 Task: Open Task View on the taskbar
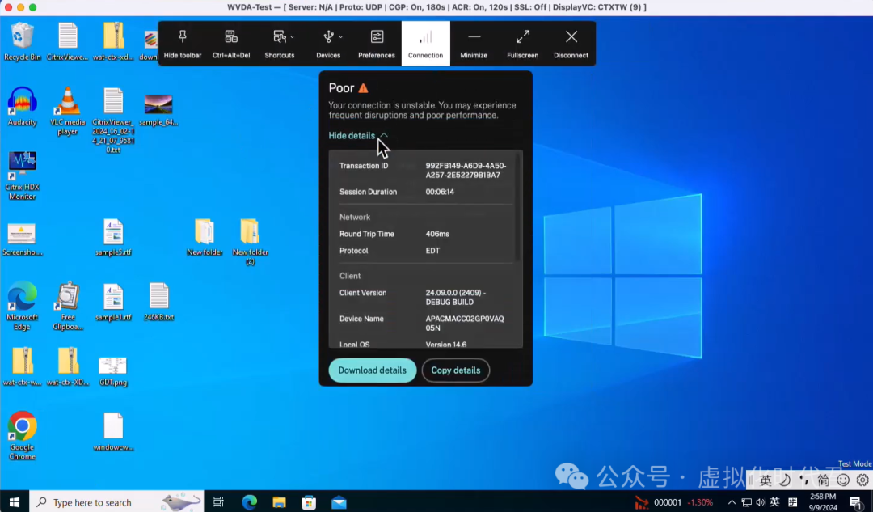click(x=218, y=502)
